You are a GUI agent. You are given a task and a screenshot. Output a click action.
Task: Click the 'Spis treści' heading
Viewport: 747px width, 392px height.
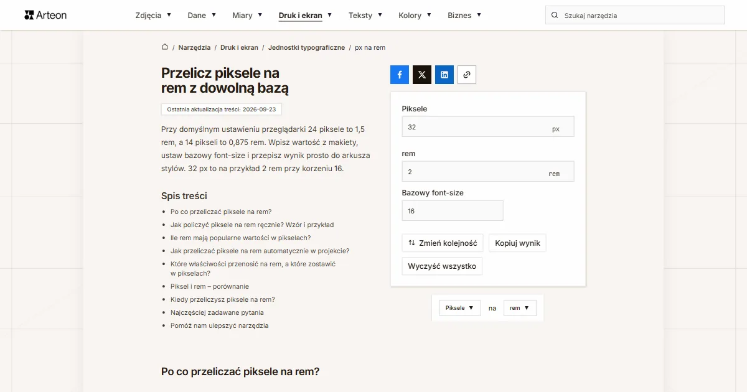(184, 195)
